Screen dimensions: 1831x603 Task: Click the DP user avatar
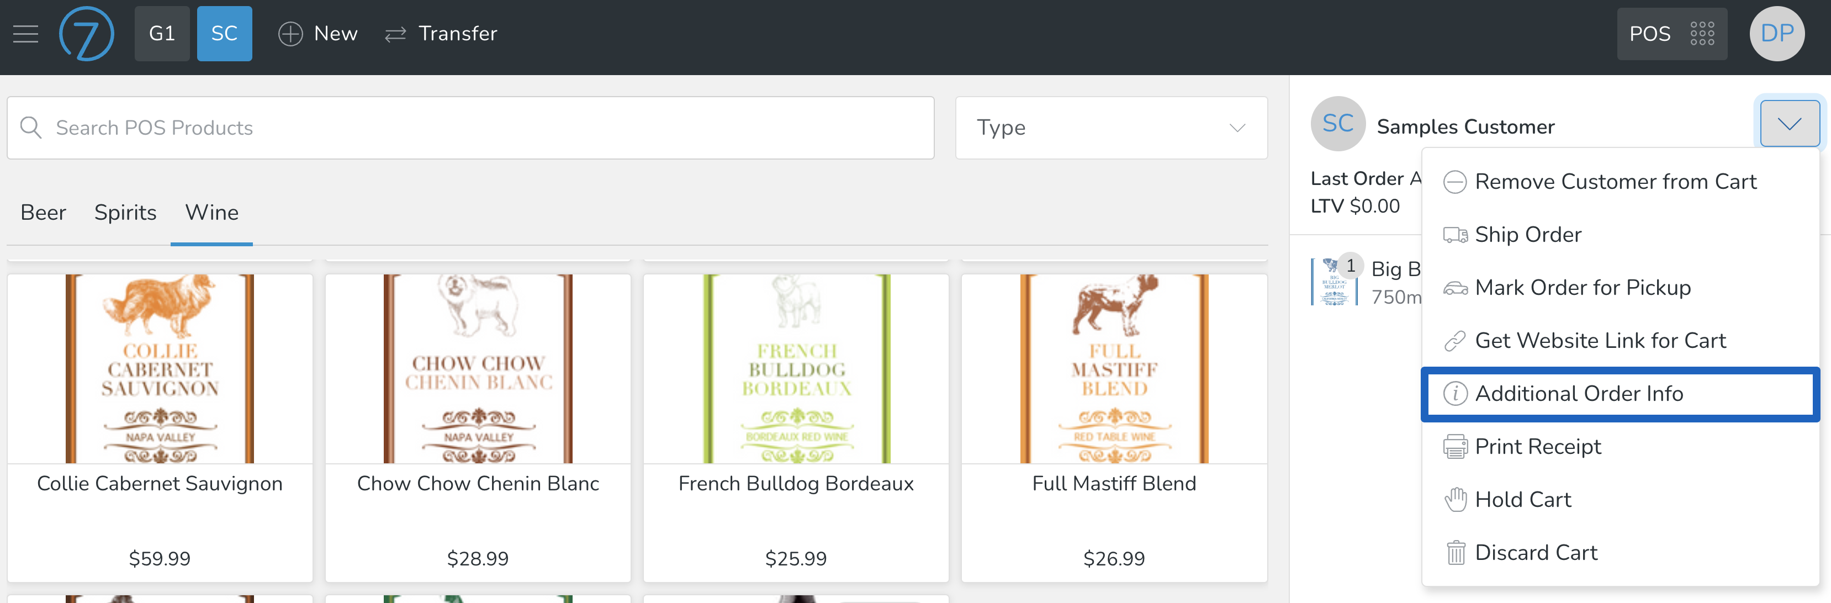(1776, 34)
